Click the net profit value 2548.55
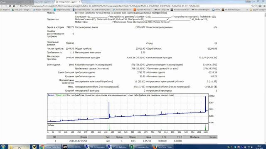This screenshot has height=149, width=266. click(70, 49)
